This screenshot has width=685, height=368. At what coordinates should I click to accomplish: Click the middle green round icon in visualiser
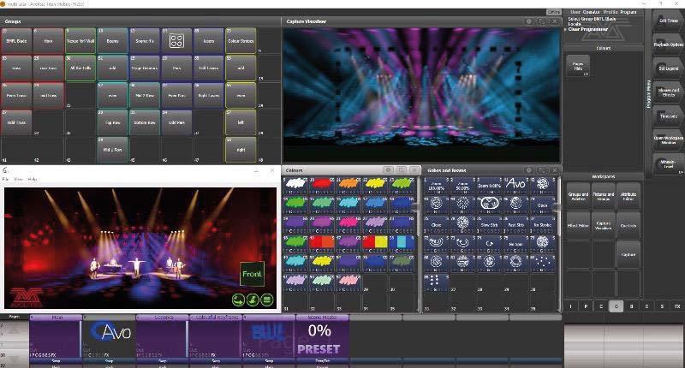pos(253,300)
